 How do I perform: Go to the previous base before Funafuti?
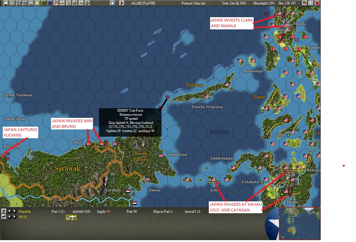click(9, 211)
